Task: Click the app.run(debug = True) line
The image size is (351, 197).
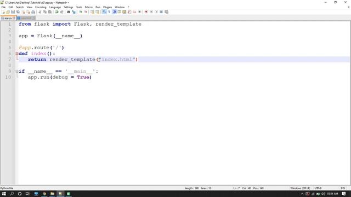Action: [x=60, y=77]
